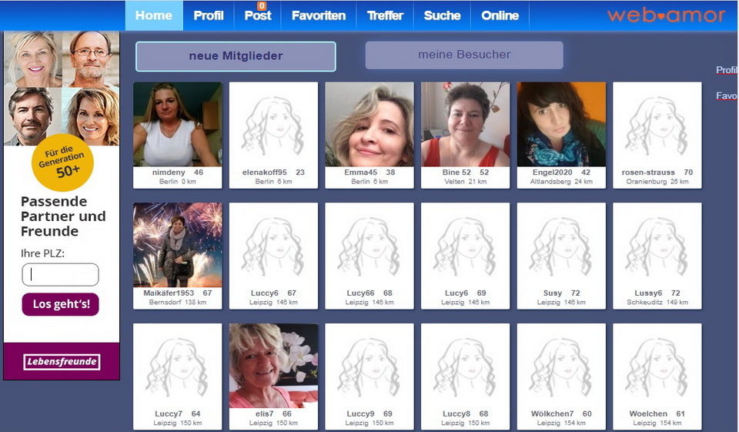
Task: Click the Lebensfreunde logo banner
Action: click(x=62, y=362)
